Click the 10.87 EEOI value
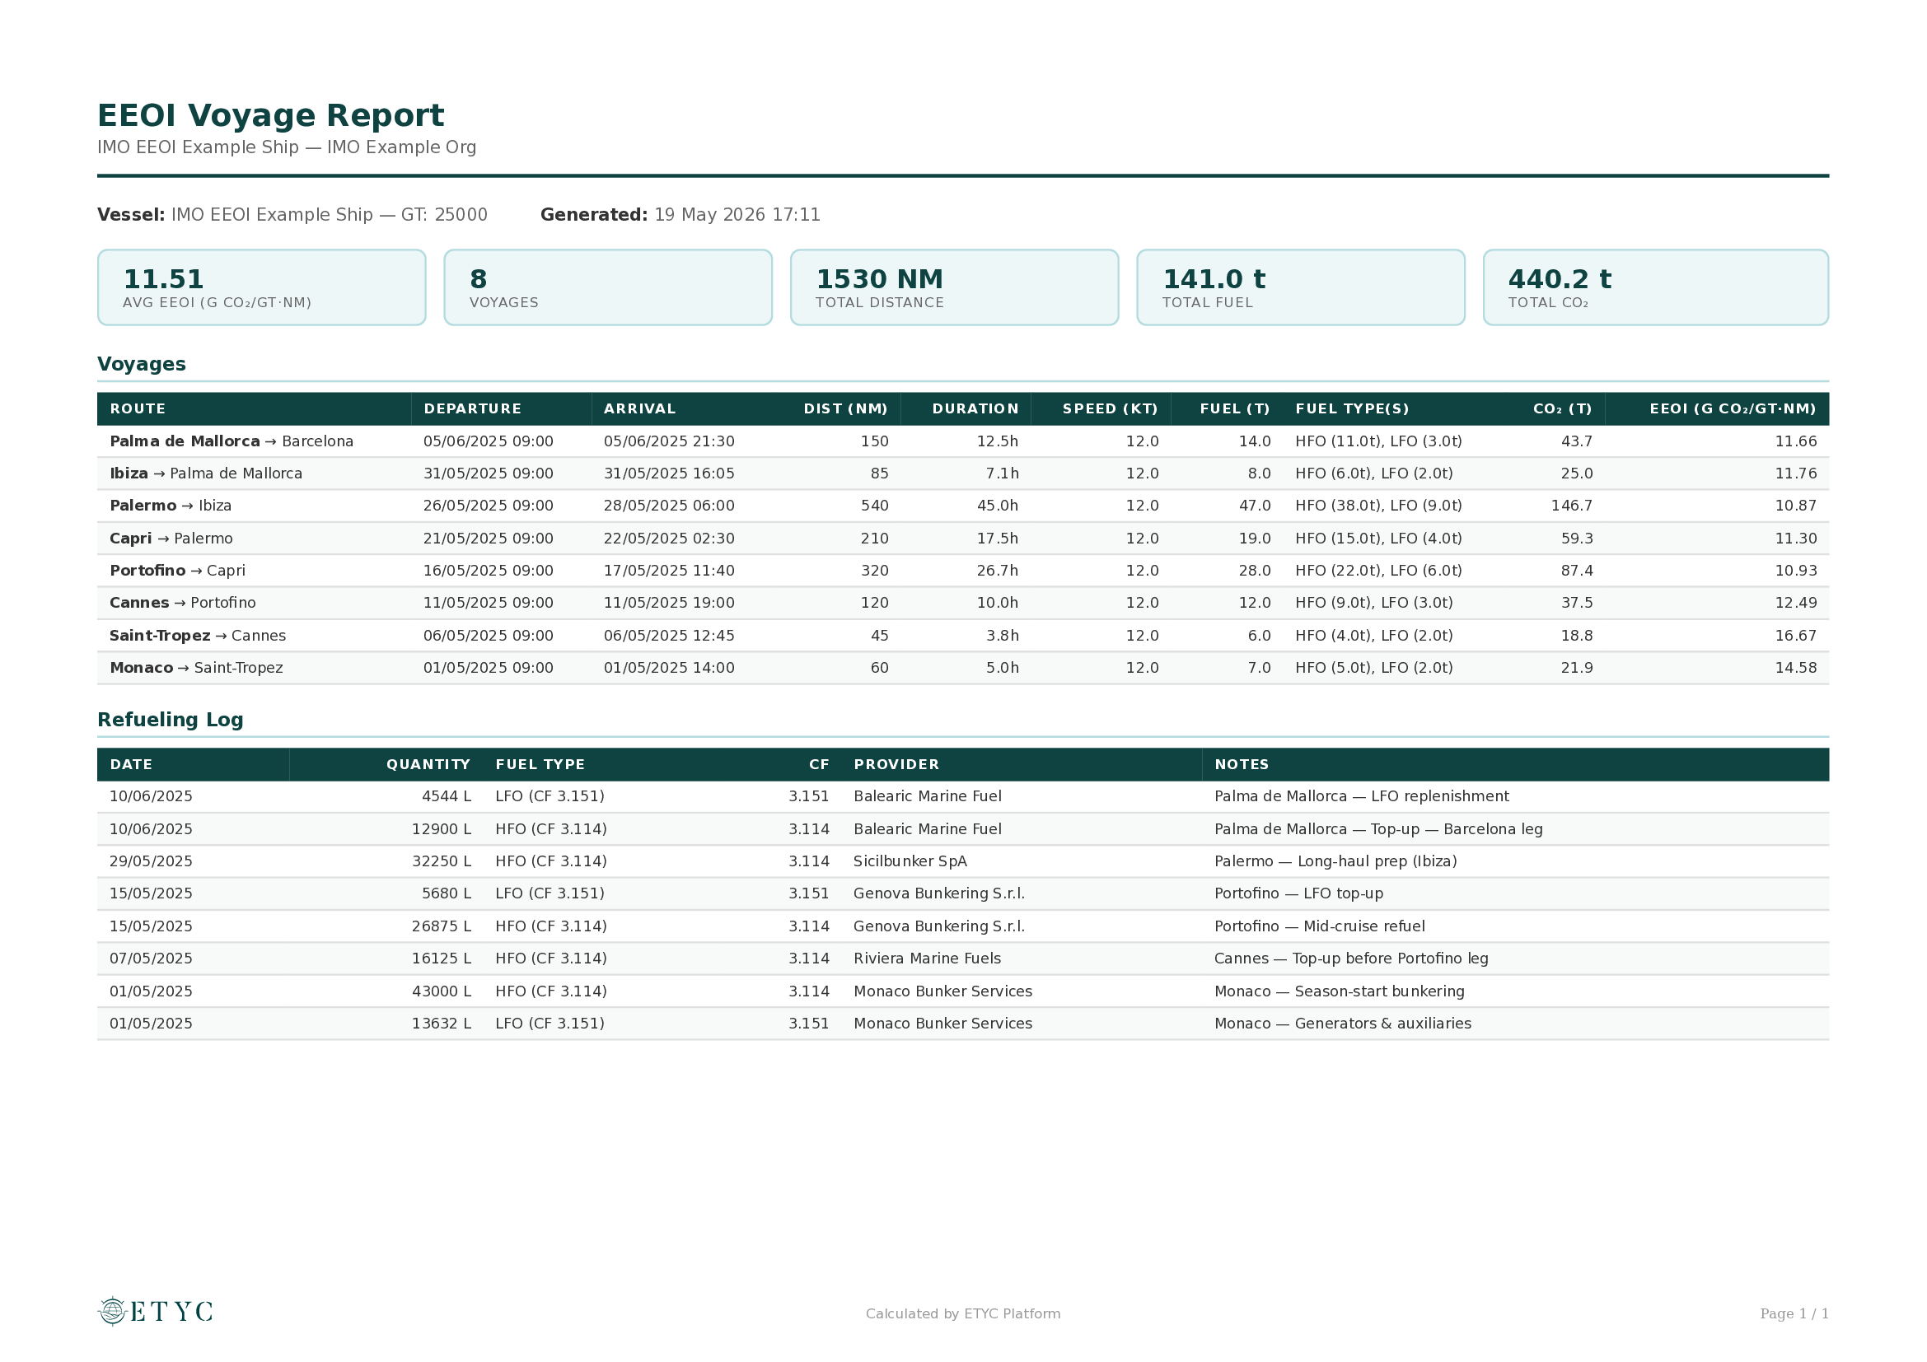 pyautogui.click(x=1795, y=506)
